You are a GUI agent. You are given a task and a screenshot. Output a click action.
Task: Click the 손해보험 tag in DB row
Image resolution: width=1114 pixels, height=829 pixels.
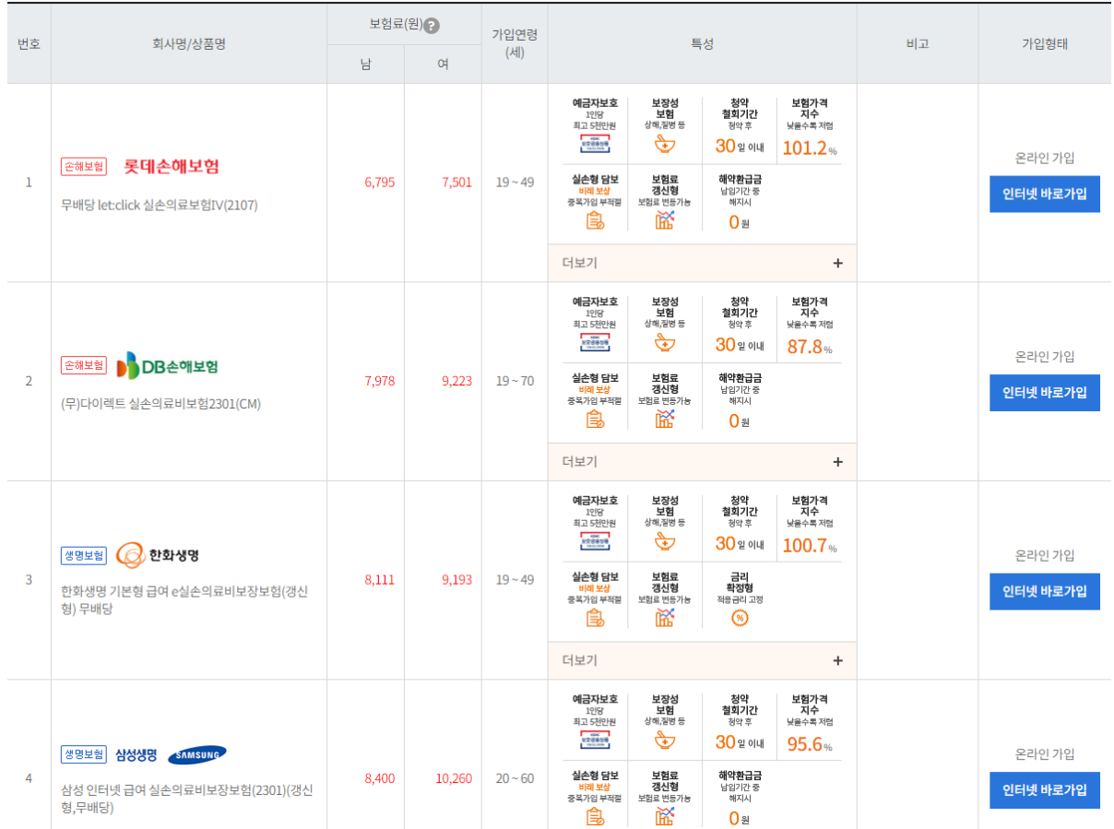coord(84,365)
